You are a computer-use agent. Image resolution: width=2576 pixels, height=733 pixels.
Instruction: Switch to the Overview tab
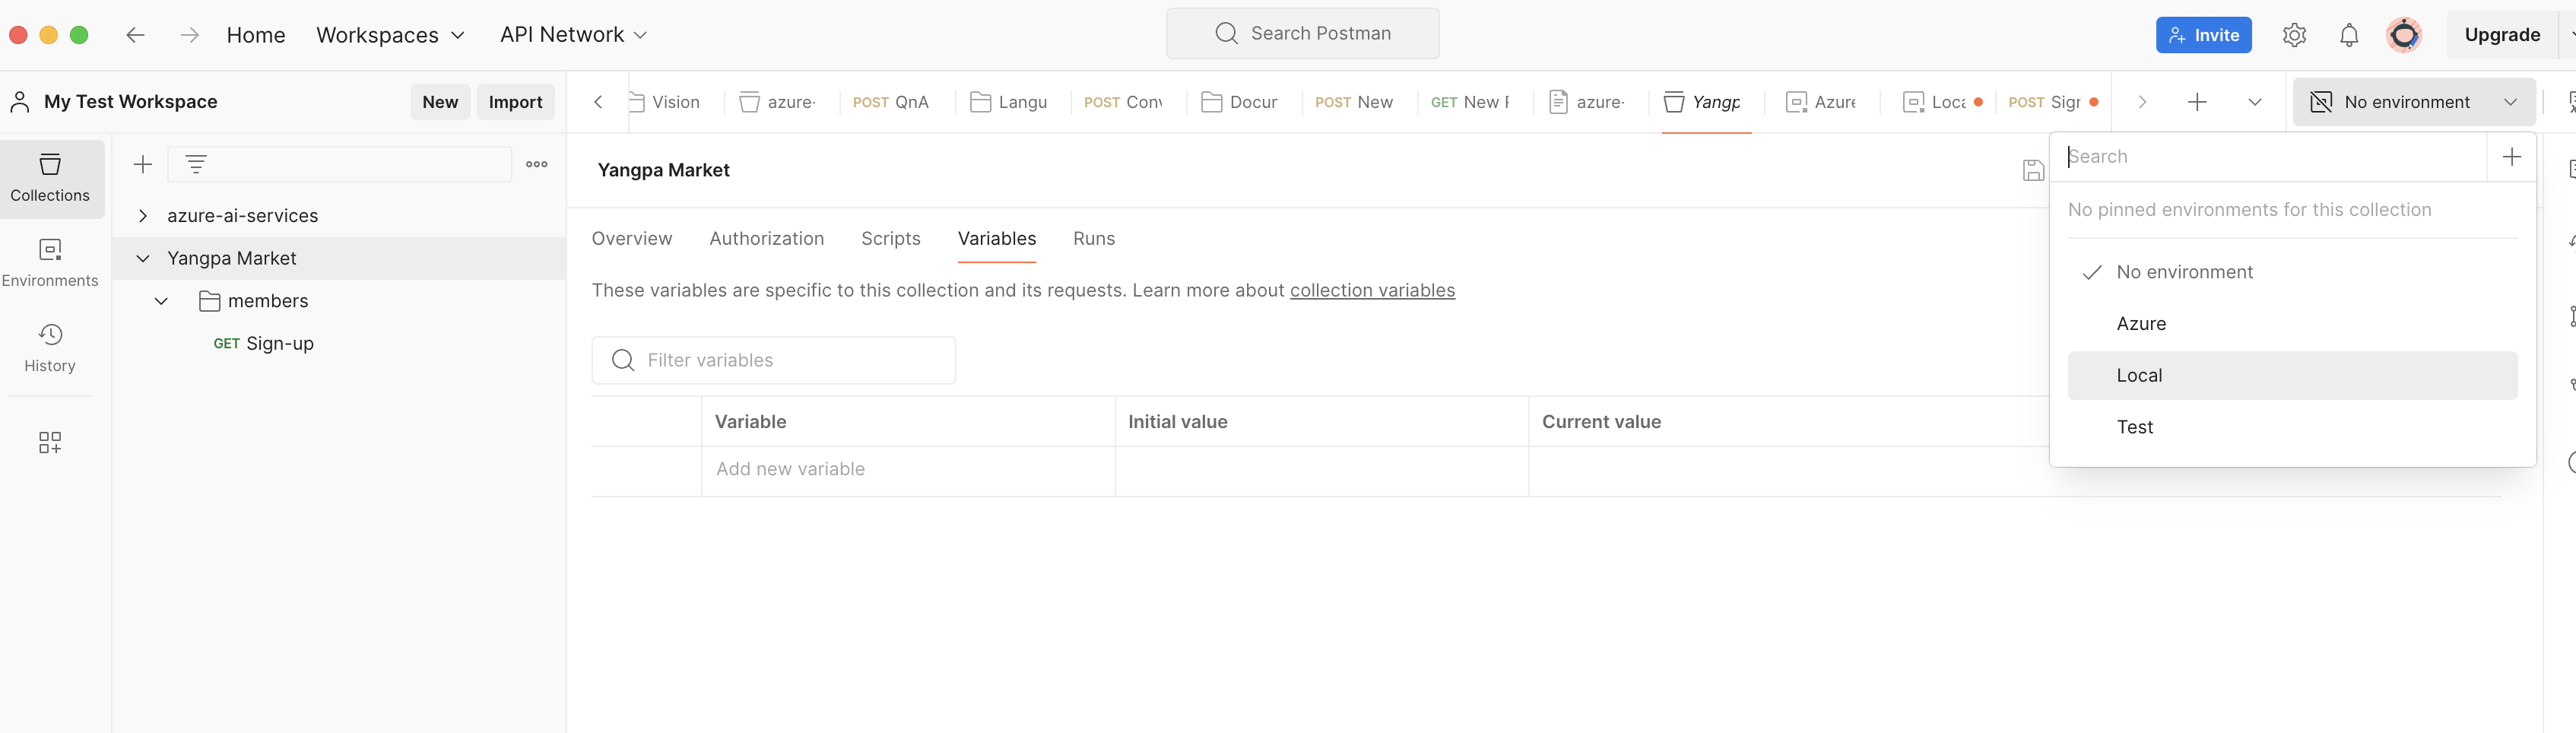(632, 239)
